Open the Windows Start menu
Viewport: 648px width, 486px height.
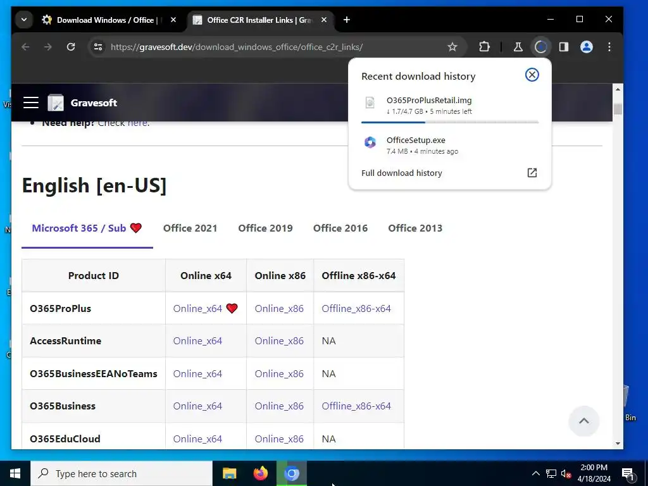click(x=15, y=473)
